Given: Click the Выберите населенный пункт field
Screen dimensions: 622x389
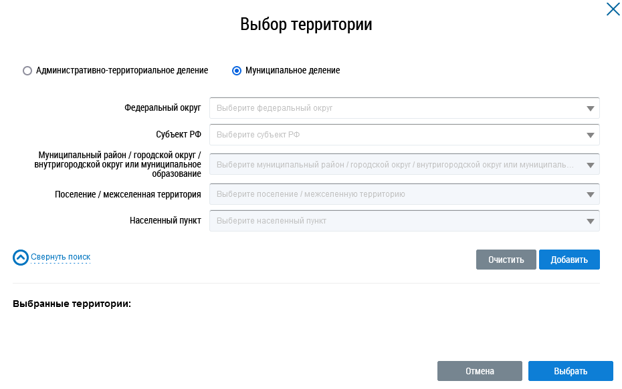Looking at the screenshot, I should tap(395, 221).
